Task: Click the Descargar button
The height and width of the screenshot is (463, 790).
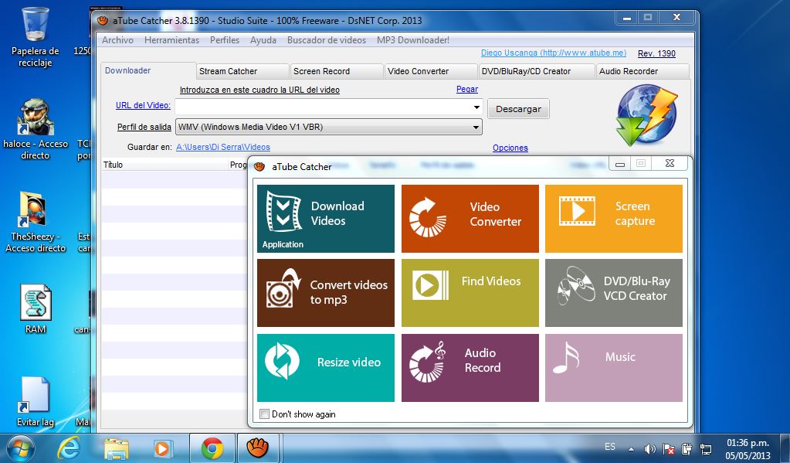Action: click(x=518, y=109)
